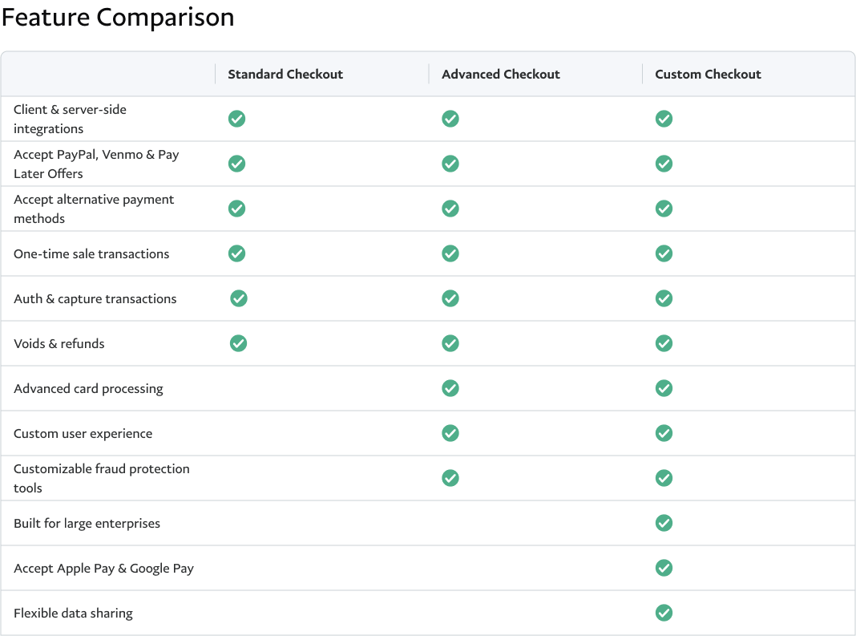Click the Feature Comparison heading
Image resolution: width=856 pixels, height=636 pixels.
coord(118,18)
